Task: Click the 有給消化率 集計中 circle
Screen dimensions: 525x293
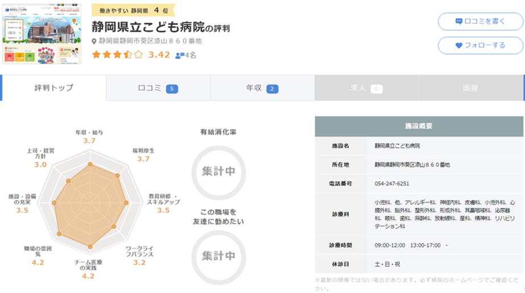Action: point(219,172)
